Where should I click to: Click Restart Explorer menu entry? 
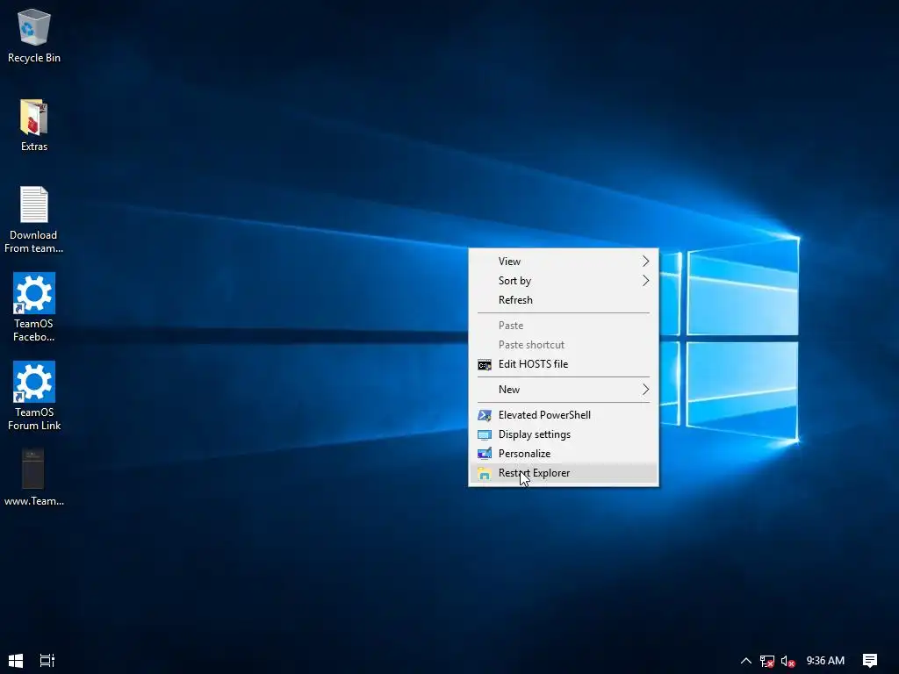[564, 473]
